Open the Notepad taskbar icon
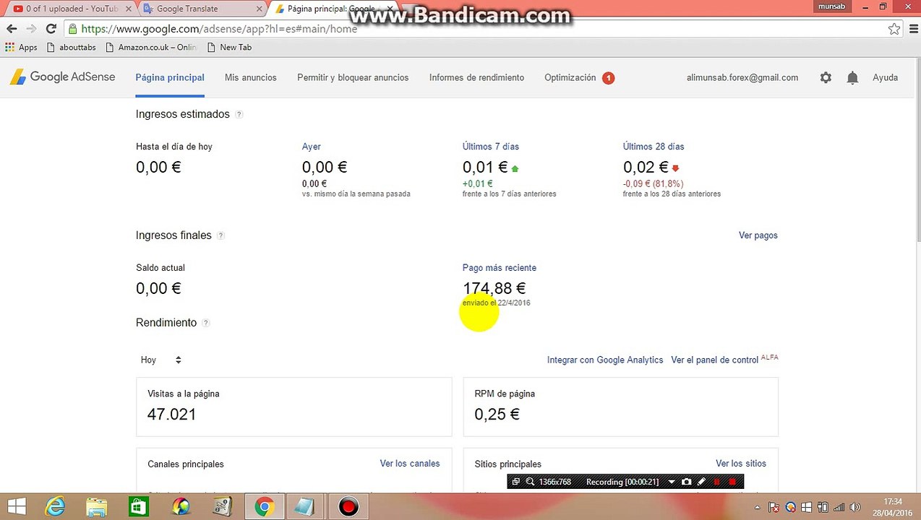Viewport: 921px width, 520px height. tap(305, 507)
